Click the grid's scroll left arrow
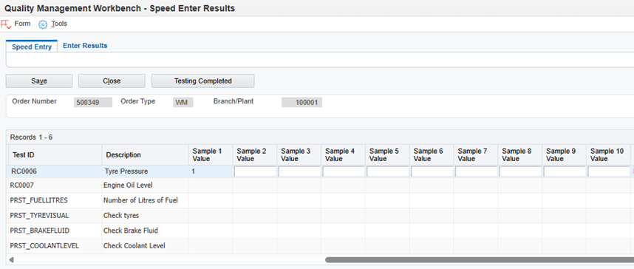 (x=11, y=259)
